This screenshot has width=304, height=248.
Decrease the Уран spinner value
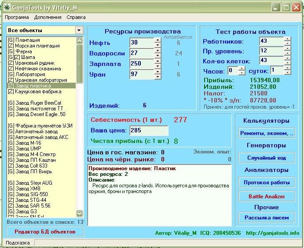click(157, 77)
